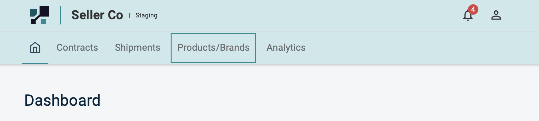View unread alerts via bell icon

coord(468,15)
